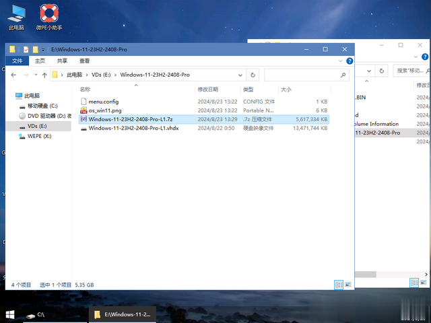Select lume Information item in back window
Screen dimensions: 431x323
(x=377, y=124)
